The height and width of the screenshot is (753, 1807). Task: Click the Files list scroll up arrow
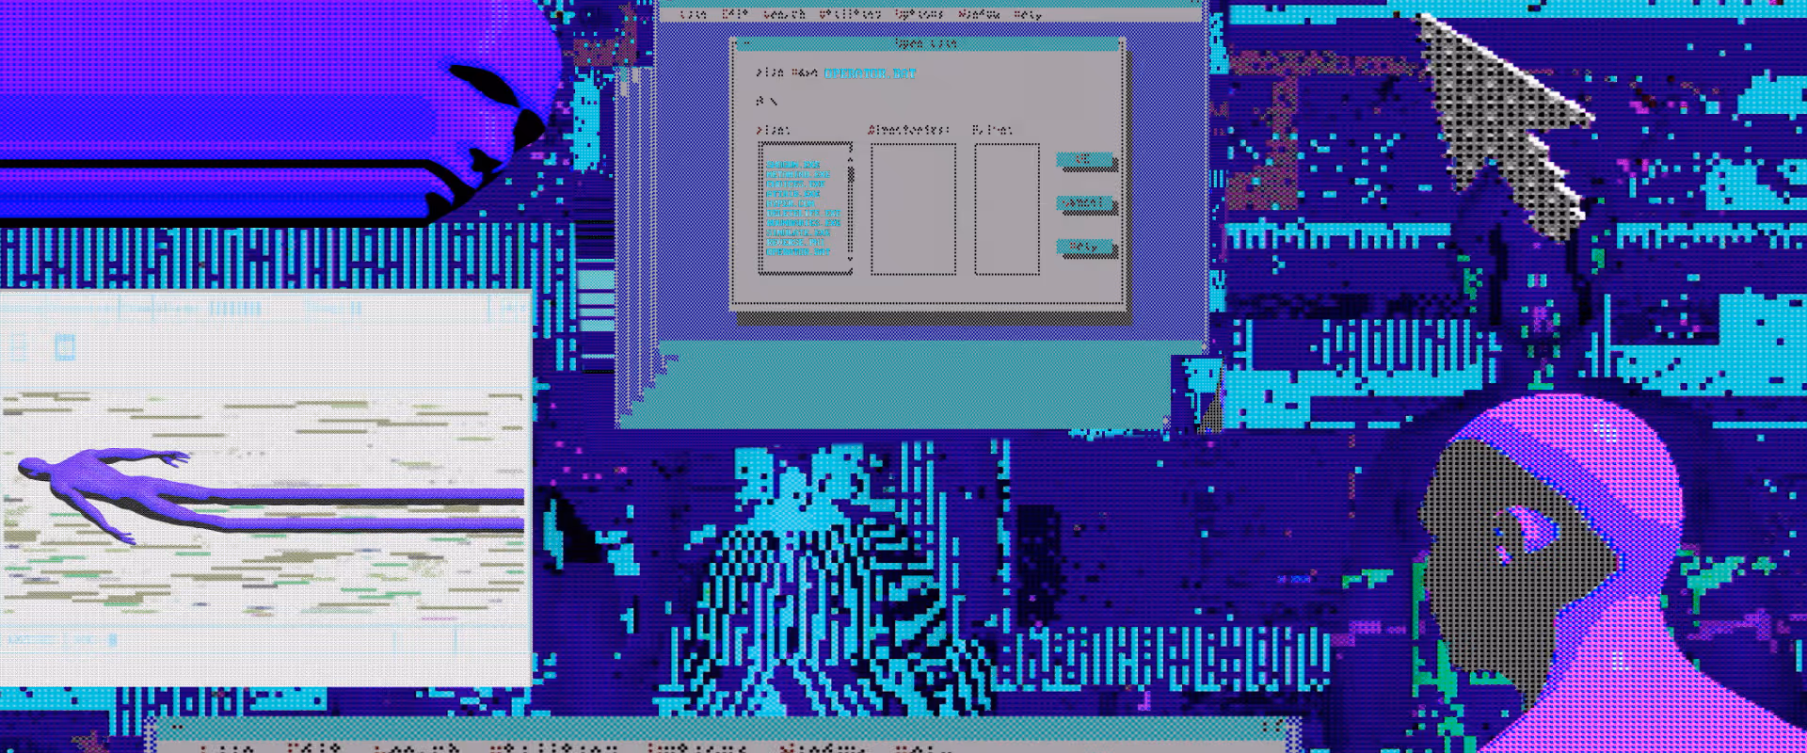click(x=851, y=158)
